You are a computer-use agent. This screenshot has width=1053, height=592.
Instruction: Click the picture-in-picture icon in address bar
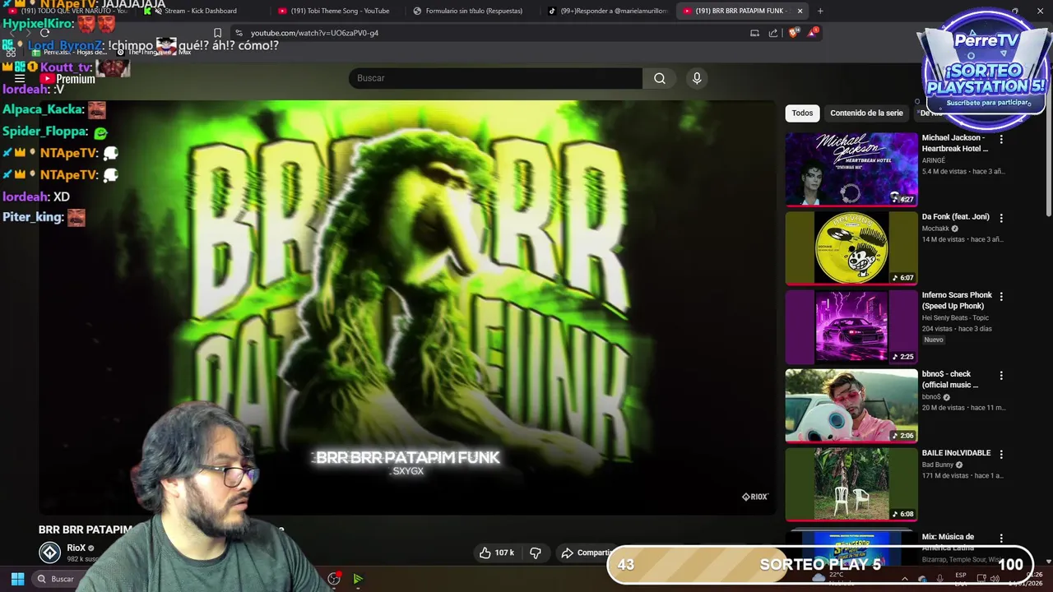(754, 33)
